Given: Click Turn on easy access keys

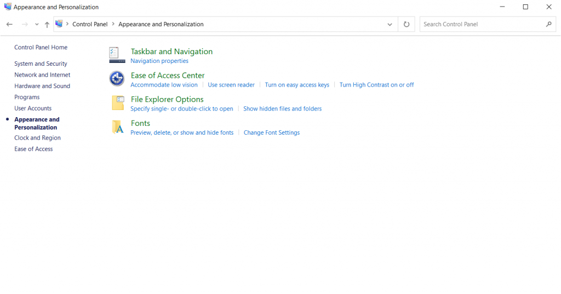Looking at the screenshot, I should click(x=297, y=85).
